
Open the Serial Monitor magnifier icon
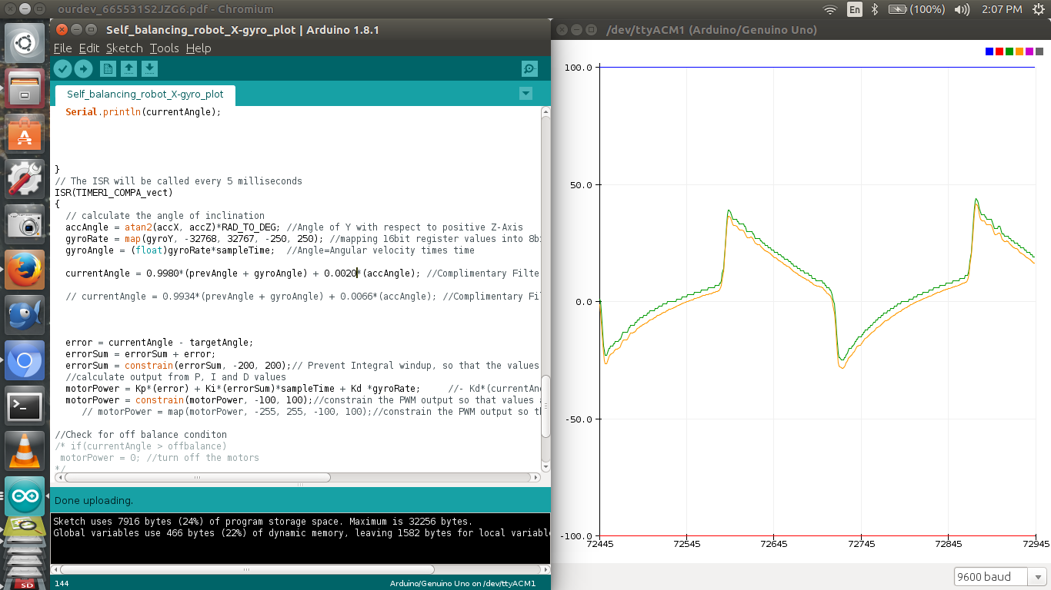[529, 69]
